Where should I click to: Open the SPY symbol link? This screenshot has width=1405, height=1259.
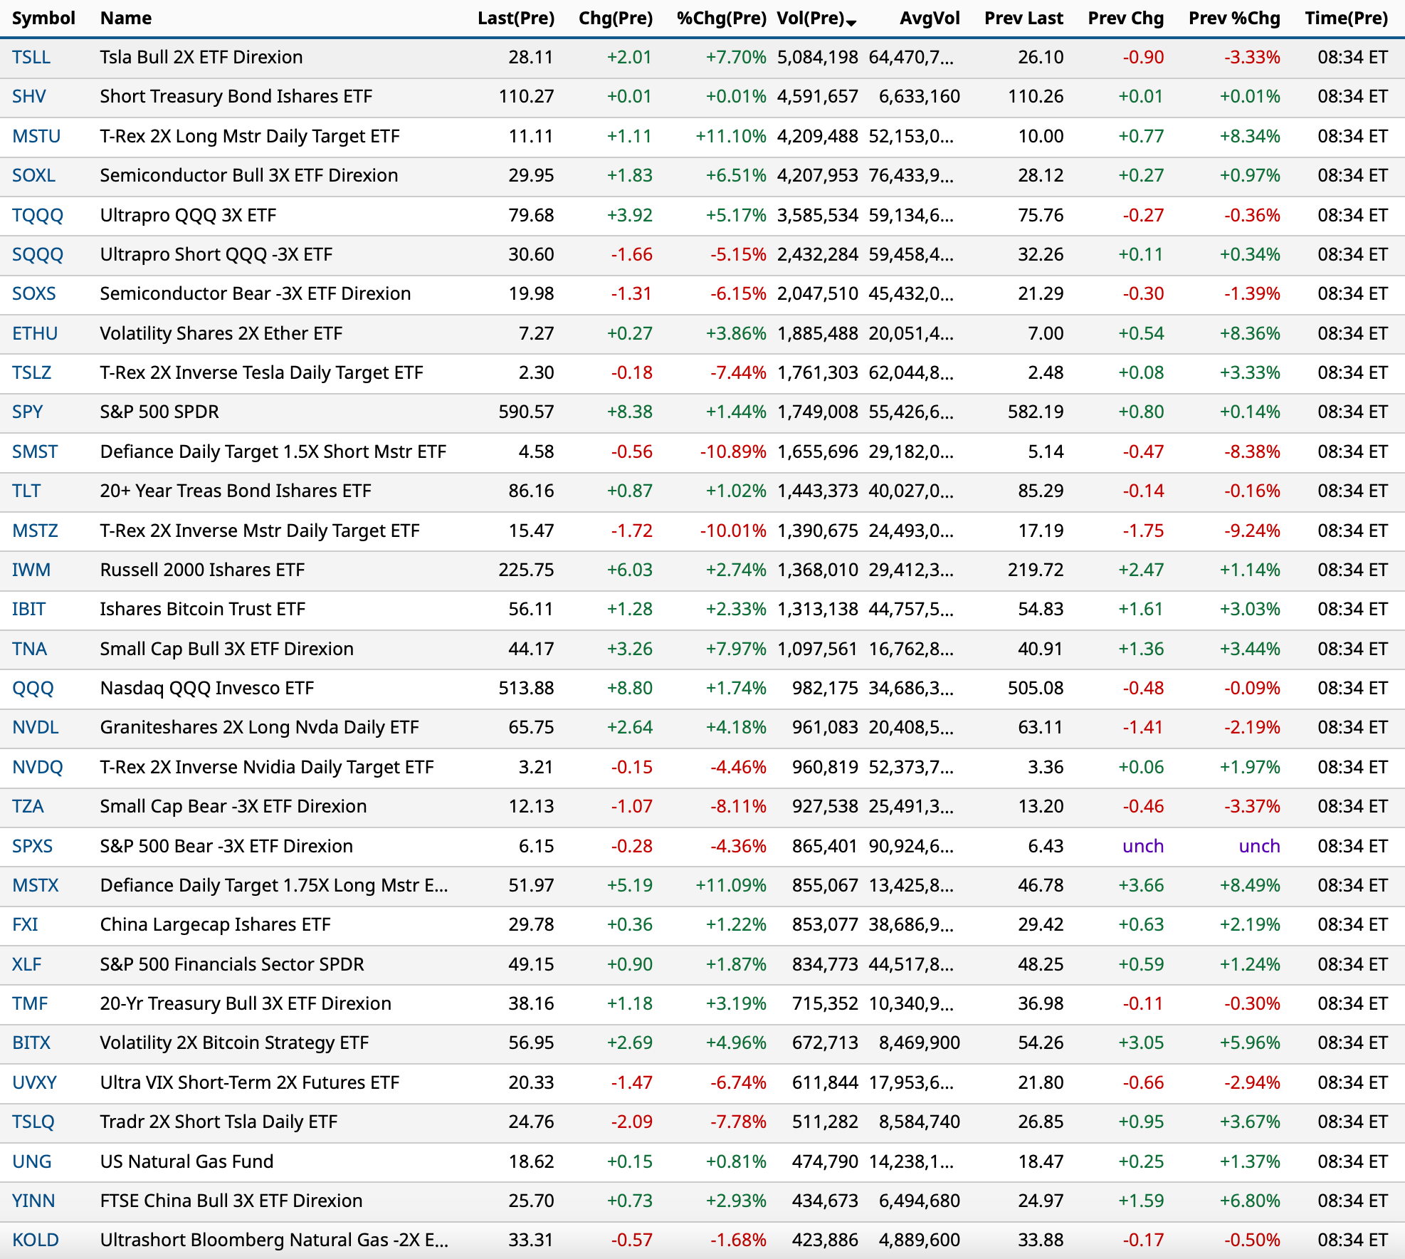click(x=28, y=412)
